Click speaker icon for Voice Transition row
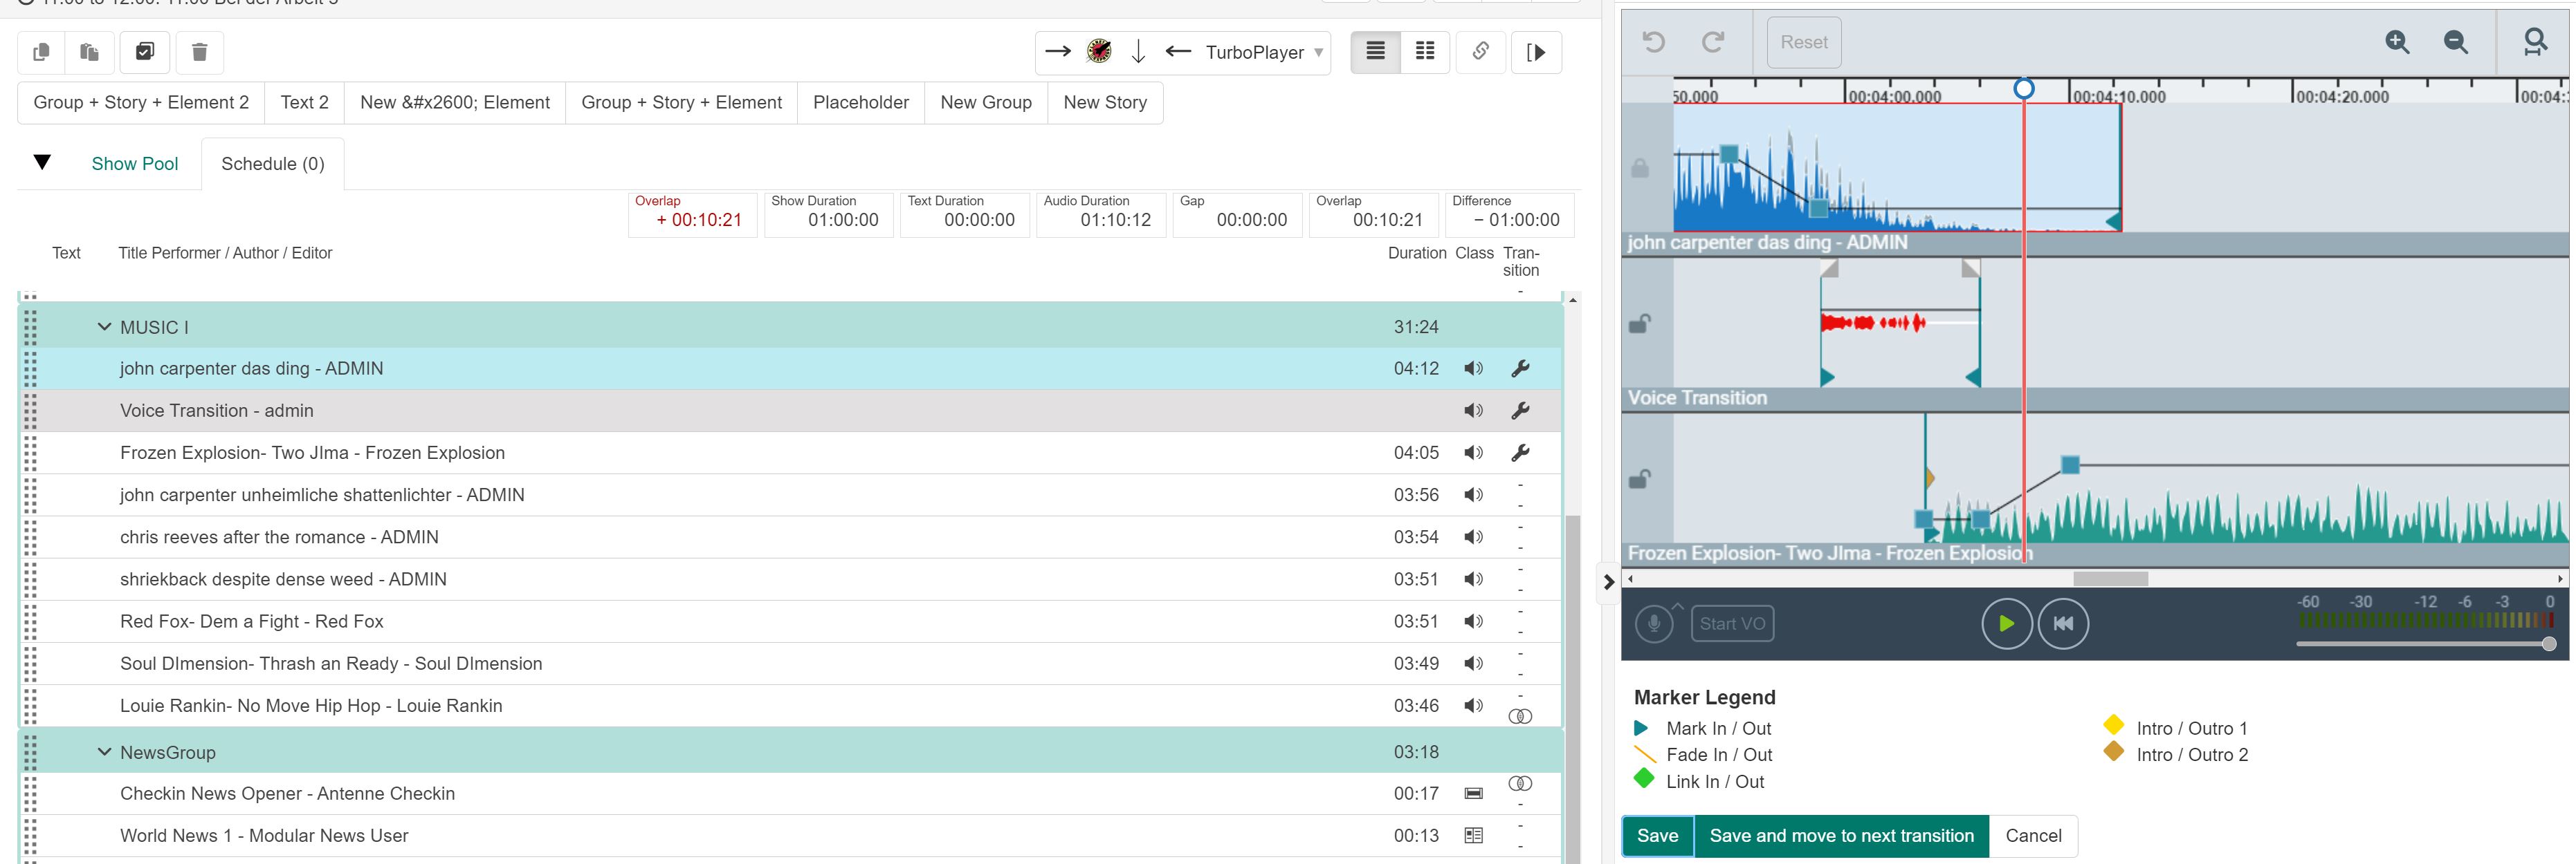 pyautogui.click(x=1474, y=411)
